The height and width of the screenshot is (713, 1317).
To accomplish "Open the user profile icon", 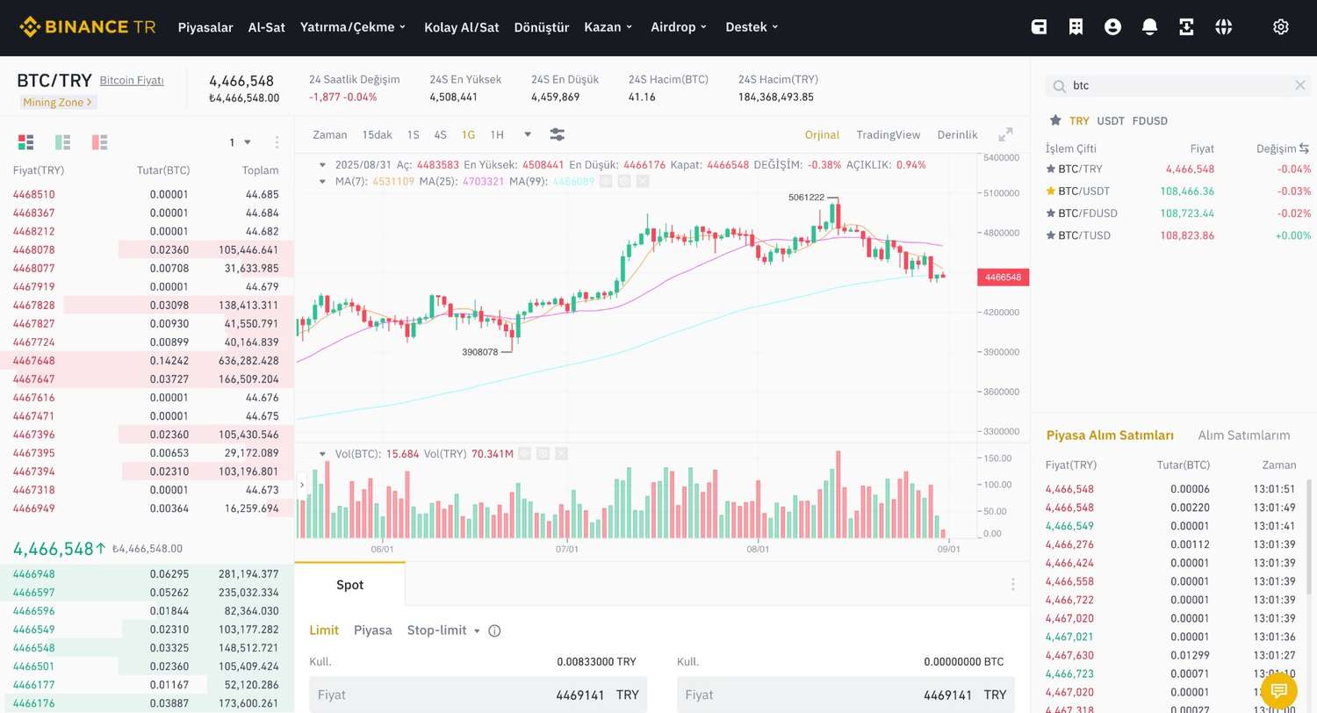I will click(x=1112, y=27).
